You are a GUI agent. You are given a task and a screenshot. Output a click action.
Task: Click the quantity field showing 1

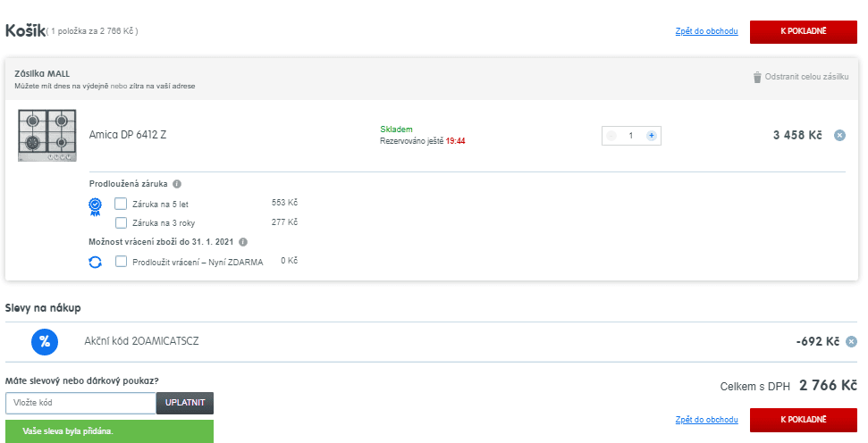pos(631,136)
